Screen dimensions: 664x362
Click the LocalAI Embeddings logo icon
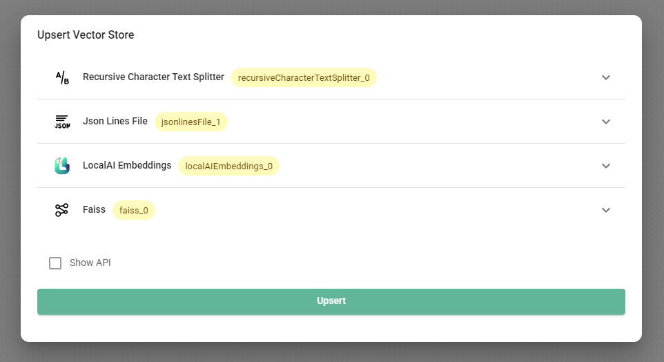click(62, 166)
